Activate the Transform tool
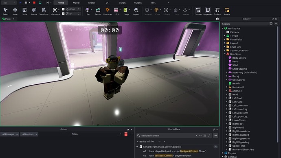The height and width of the screenshot is (158, 281). pyautogui.click(x=44, y=11)
